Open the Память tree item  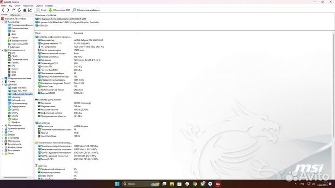coord(13,63)
